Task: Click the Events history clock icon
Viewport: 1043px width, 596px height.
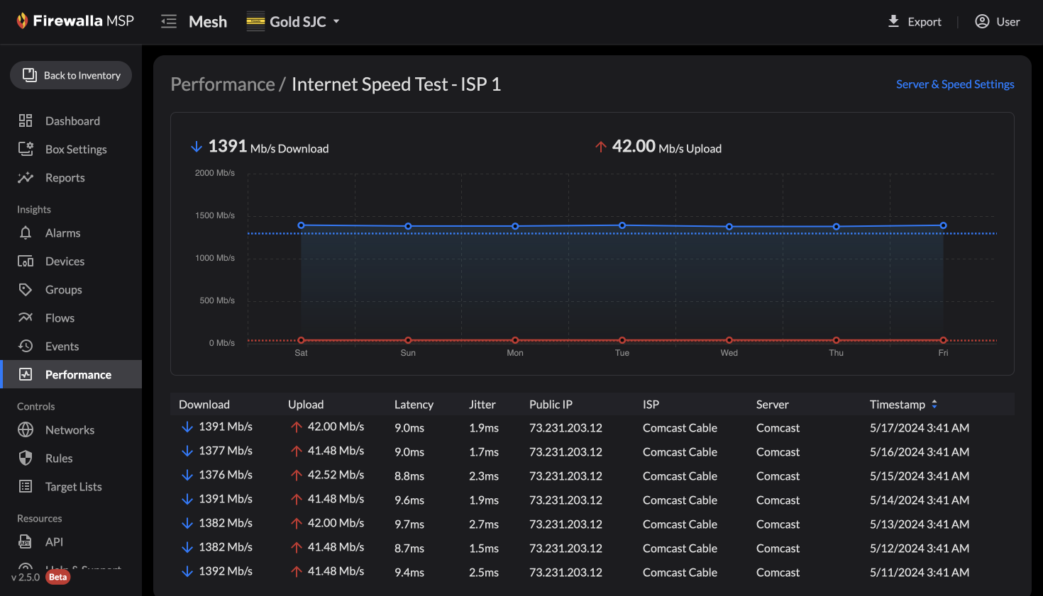Action: (x=26, y=346)
